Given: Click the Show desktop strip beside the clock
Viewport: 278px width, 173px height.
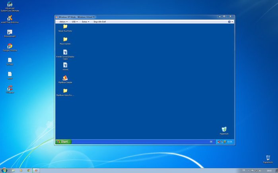Looking at the screenshot, I should point(277,171).
